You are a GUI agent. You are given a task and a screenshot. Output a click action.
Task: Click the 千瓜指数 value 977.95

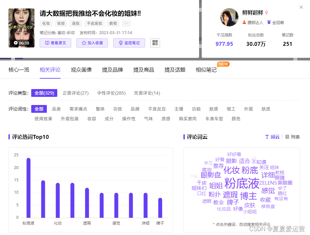click(x=224, y=44)
